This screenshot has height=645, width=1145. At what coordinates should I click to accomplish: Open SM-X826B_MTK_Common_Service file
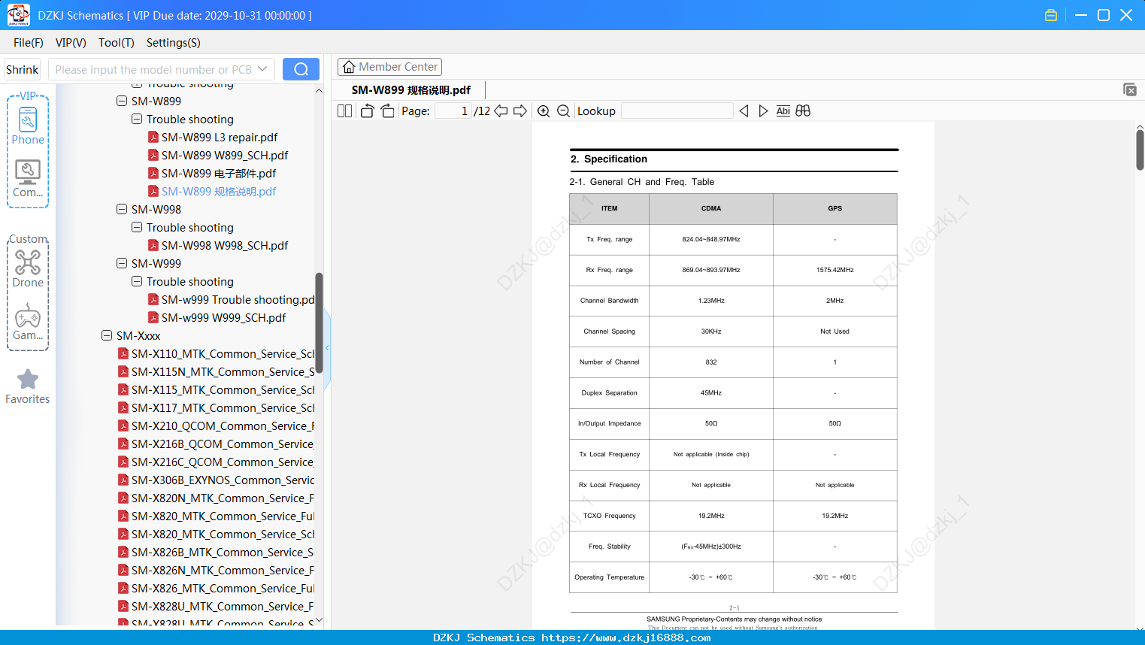pyautogui.click(x=223, y=552)
